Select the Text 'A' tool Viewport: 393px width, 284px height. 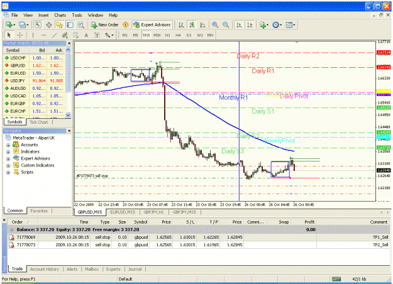click(86, 35)
